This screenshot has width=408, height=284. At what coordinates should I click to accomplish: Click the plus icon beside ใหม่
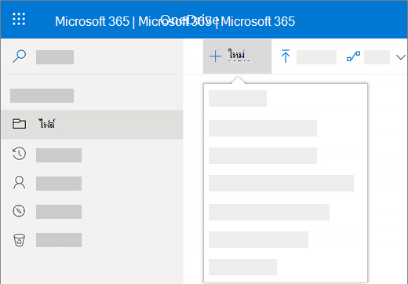215,56
